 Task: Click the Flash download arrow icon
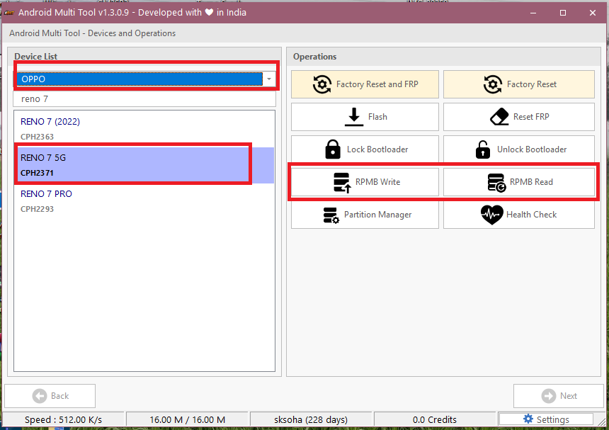pos(354,117)
